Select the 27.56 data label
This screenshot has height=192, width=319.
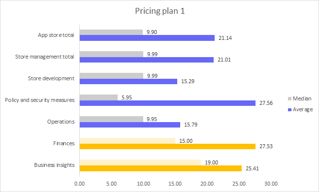(x=266, y=103)
